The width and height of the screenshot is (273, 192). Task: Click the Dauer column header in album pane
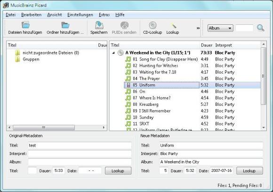(207, 45)
